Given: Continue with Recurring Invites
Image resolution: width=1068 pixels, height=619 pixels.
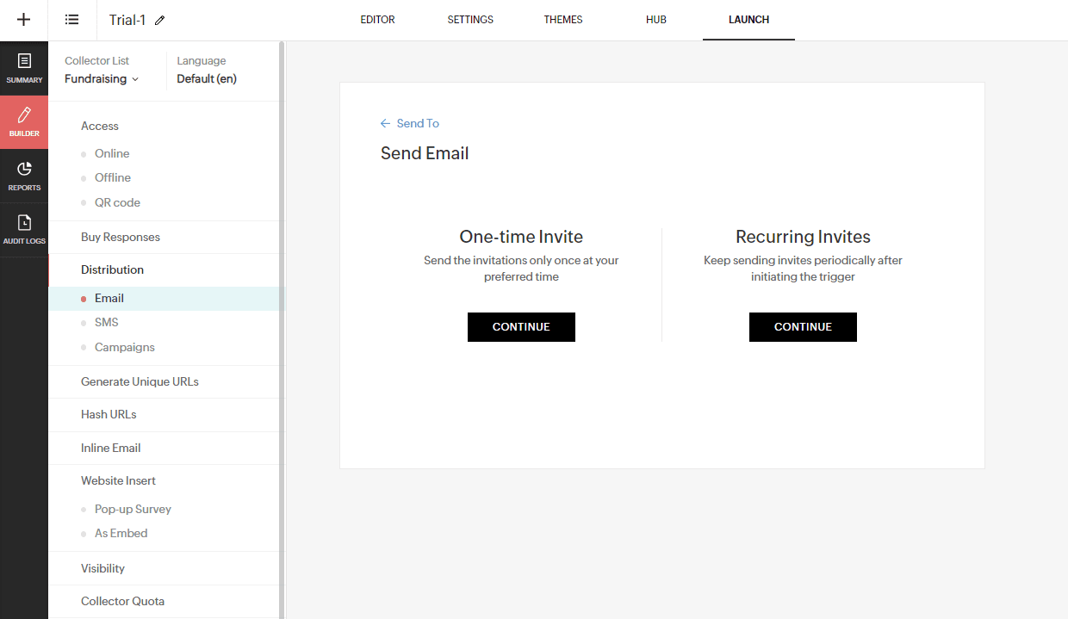Looking at the screenshot, I should (803, 327).
